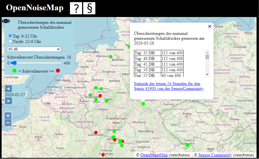Zoom out of the map with the minus icon
The height and width of the screenshot is (159, 259).
pos(8,123)
